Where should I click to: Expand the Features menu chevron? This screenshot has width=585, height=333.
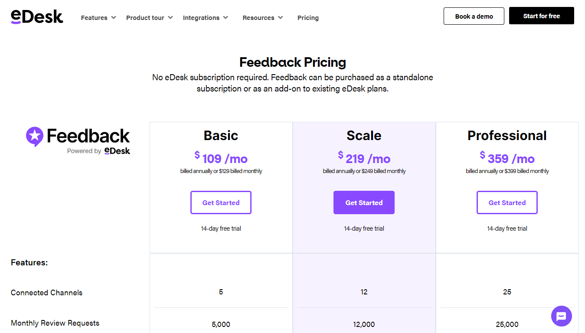tap(114, 18)
